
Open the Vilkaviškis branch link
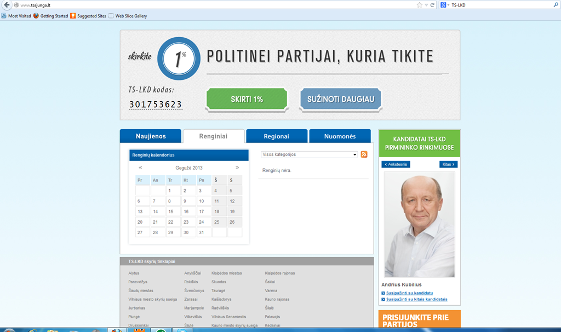193,317
